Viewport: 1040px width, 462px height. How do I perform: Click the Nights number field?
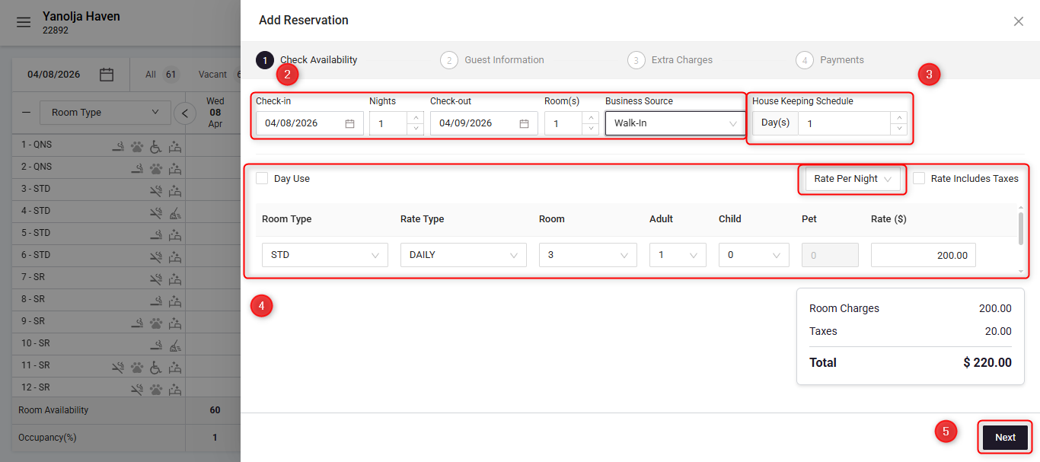[388, 123]
